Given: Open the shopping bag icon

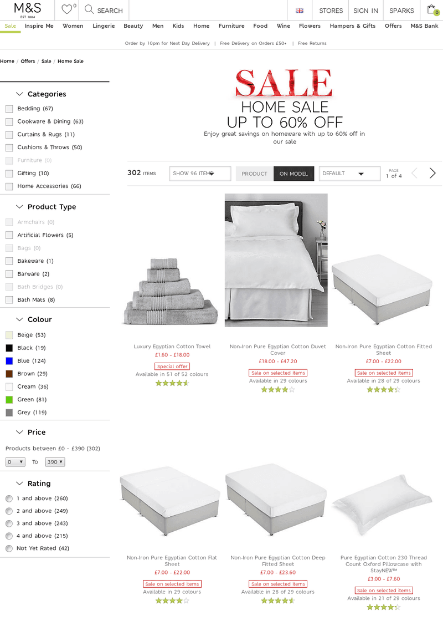Looking at the screenshot, I should (x=432, y=9).
